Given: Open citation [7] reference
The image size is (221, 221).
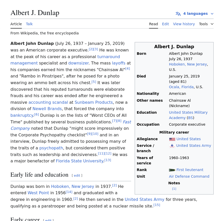Looking at the screenshot, I should tap(114, 121).
